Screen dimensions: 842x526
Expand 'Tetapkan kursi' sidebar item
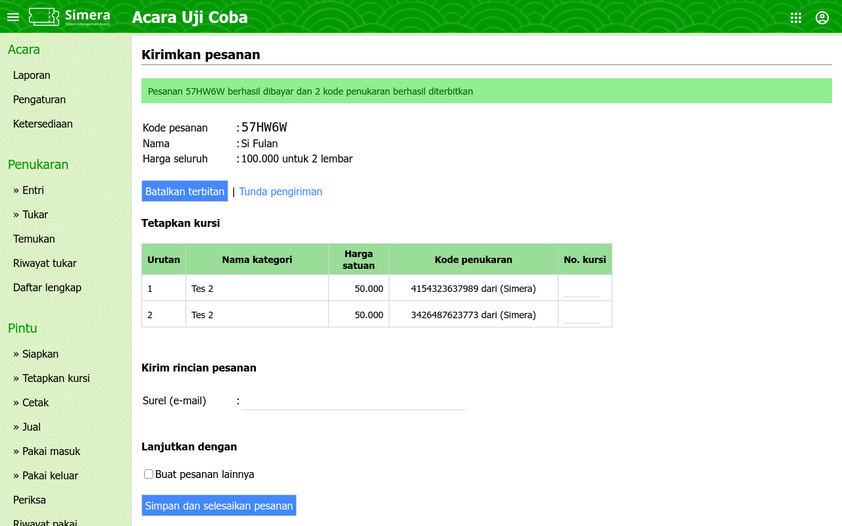[x=51, y=378]
